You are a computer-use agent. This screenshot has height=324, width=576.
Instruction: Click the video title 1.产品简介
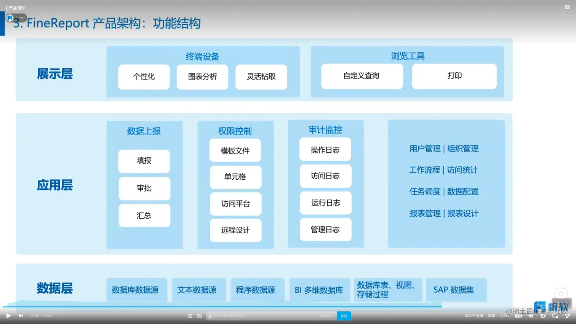pos(16,8)
